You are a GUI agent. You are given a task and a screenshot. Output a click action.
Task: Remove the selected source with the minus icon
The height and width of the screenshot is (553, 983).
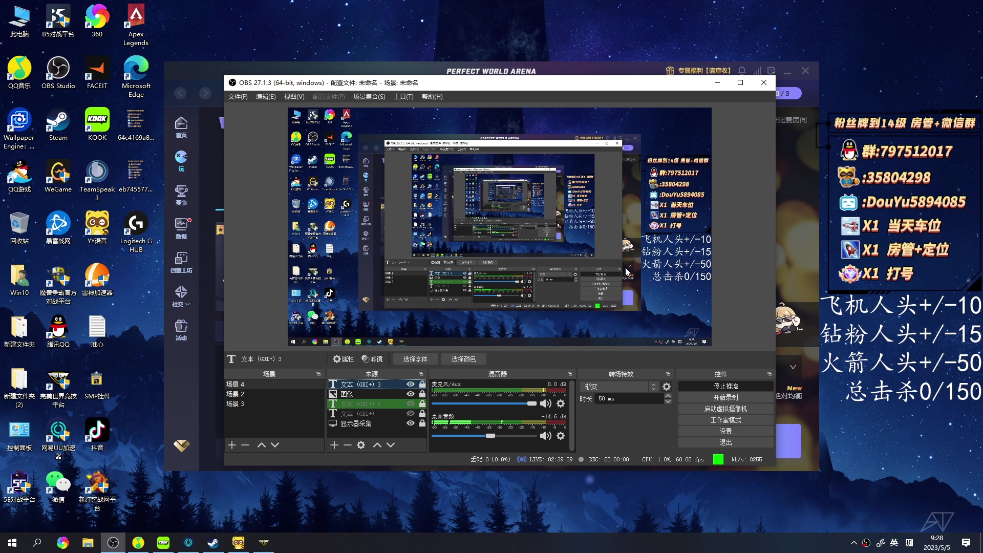click(348, 445)
